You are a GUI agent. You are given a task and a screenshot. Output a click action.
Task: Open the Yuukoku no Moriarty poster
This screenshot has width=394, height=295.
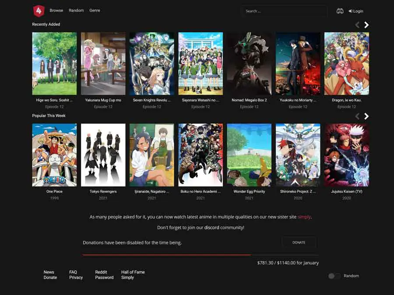point(298,64)
